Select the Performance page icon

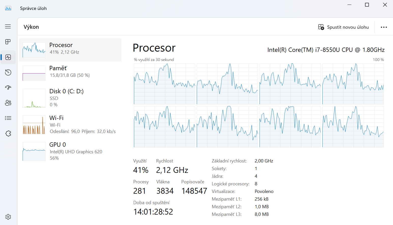pos(8,57)
